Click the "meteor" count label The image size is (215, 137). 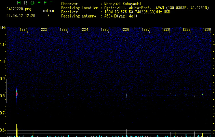tap(49, 11)
